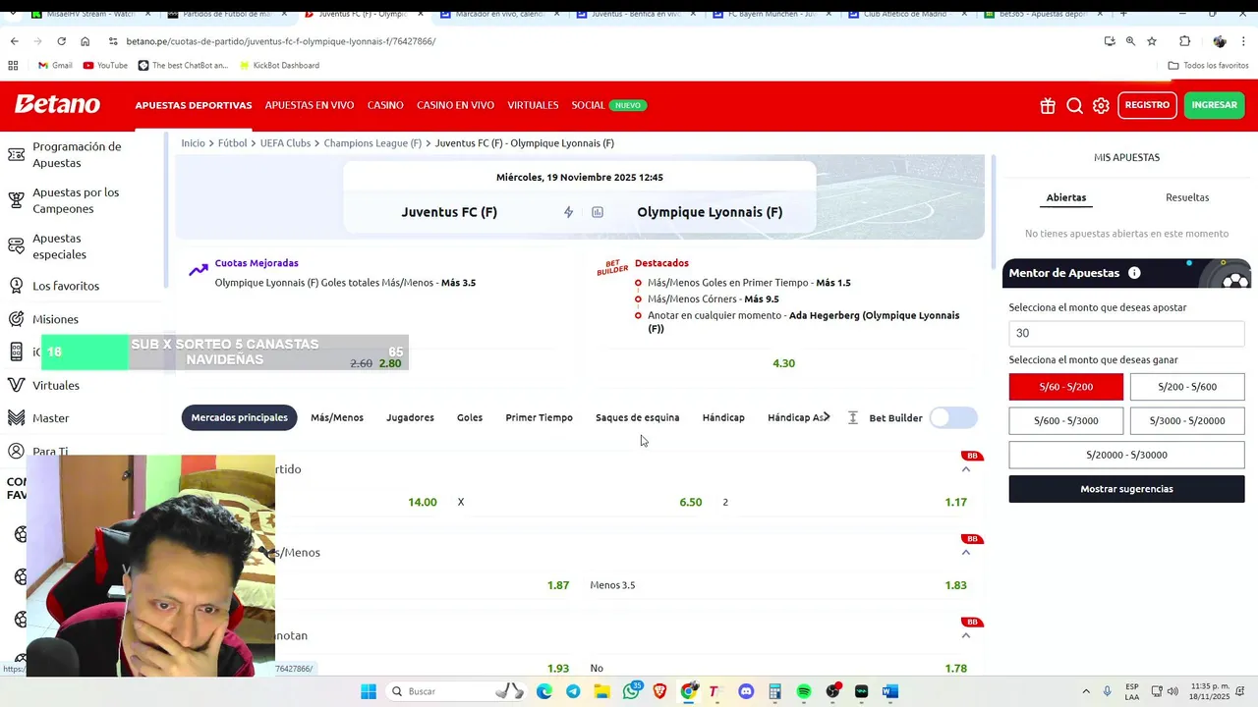The image size is (1258, 707).
Task: Click the Programación de Apuestas sidebar icon
Action: point(16,154)
